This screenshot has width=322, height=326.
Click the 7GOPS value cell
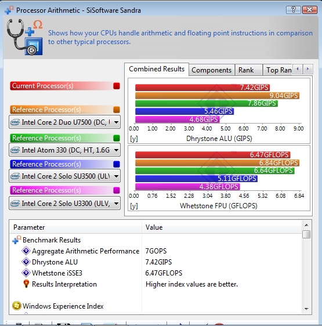pos(156,251)
